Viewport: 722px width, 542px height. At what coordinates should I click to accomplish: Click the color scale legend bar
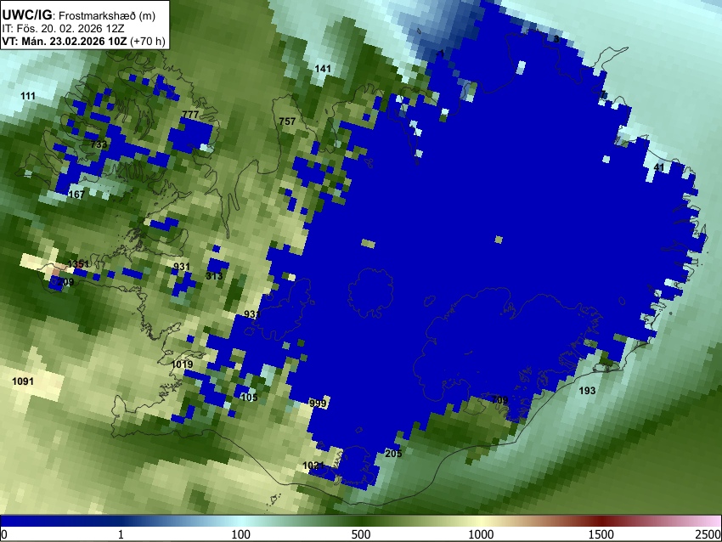click(x=361, y=522)
